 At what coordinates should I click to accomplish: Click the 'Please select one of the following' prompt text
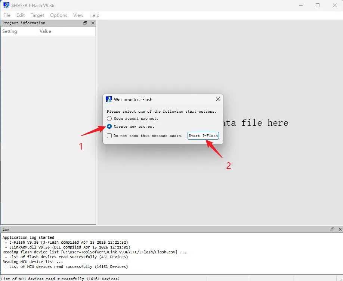click(x=161, y=112)
